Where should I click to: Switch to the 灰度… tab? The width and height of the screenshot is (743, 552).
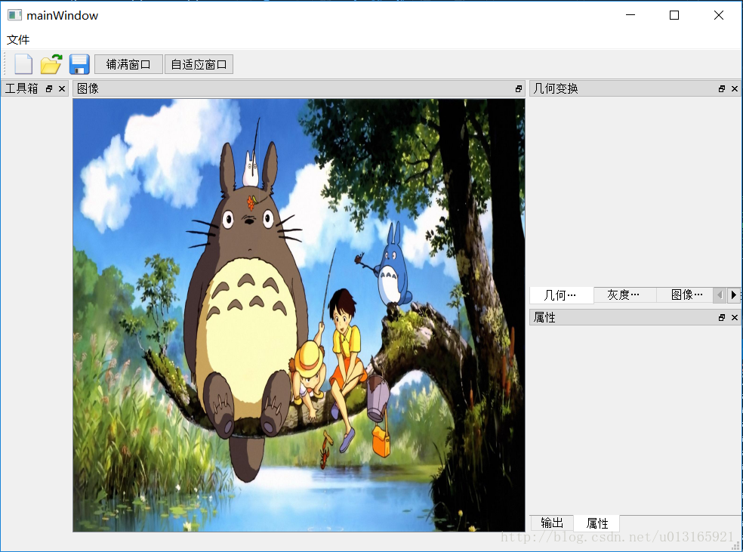click(624, 295)
